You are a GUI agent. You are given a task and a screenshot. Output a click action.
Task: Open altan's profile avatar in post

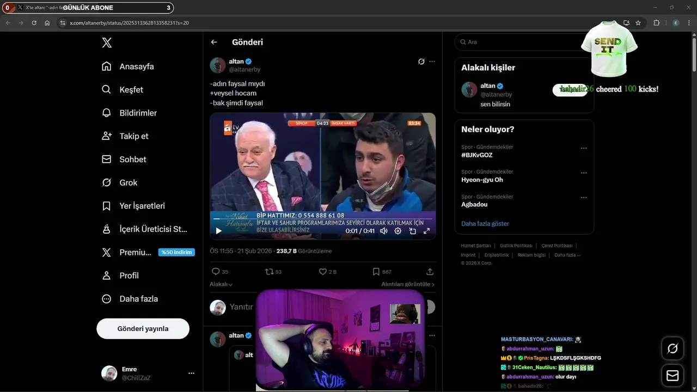click(218, 65)
